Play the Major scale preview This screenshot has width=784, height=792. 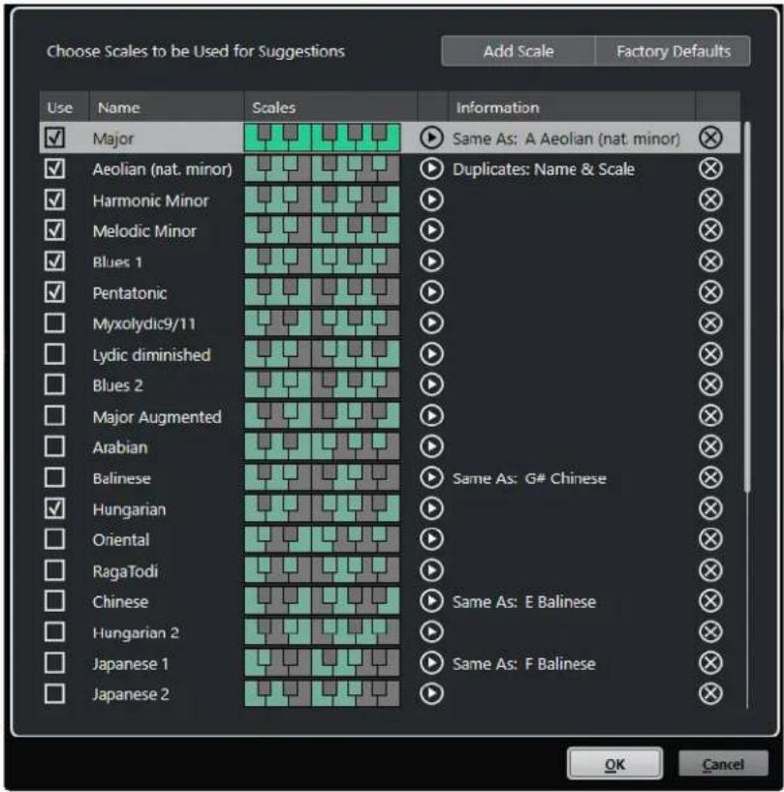(431, 137)
